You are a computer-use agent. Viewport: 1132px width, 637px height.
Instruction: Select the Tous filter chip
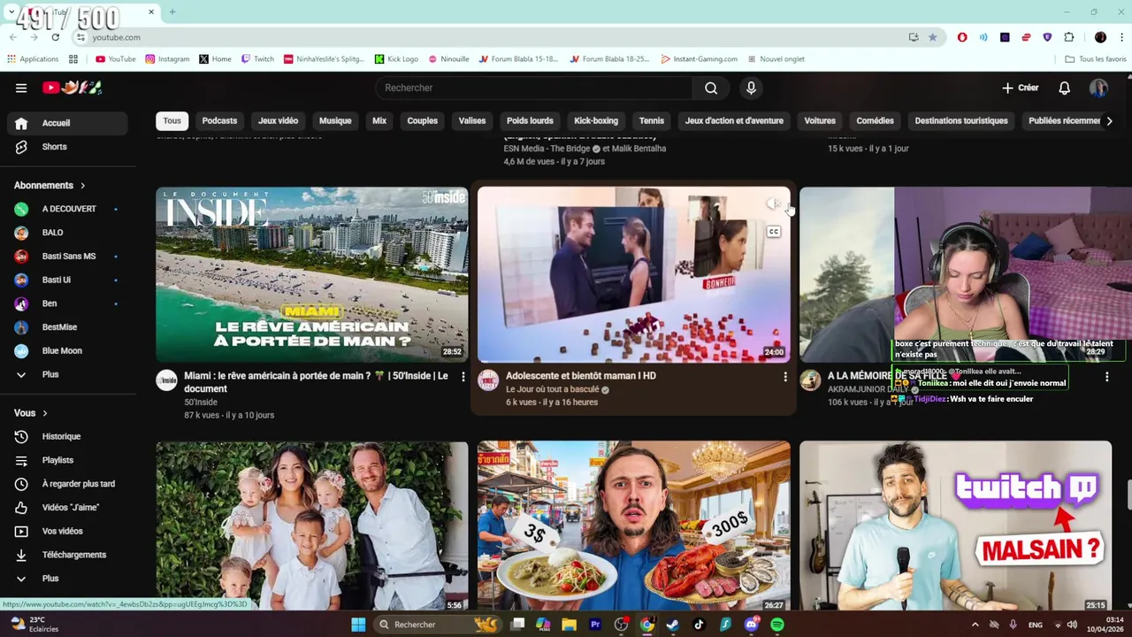[172, 121]
